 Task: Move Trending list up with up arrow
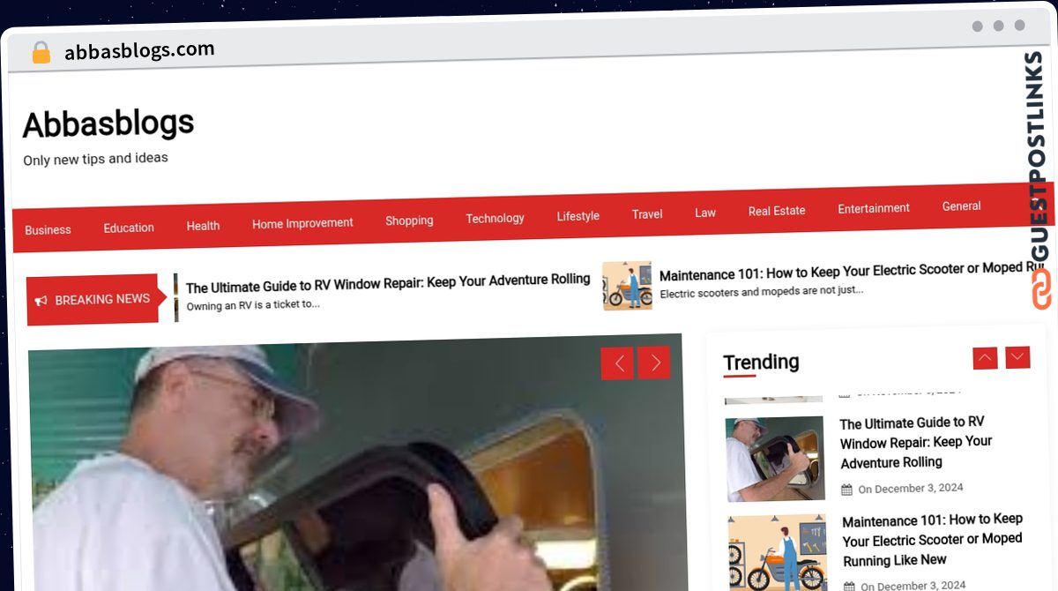[x=986, y=357]
